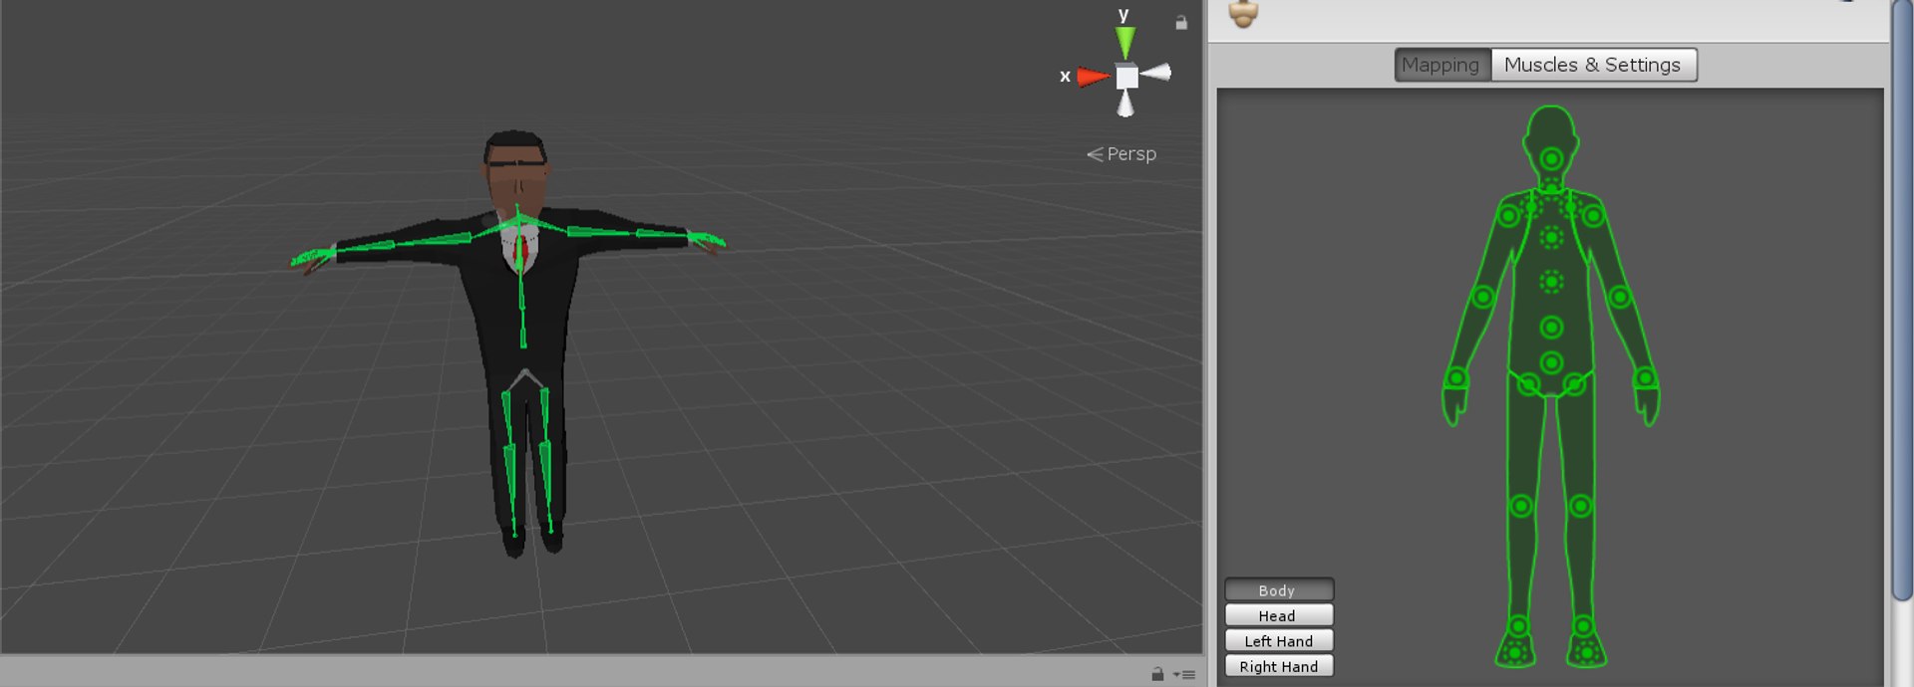Select the figure's Left Shoulder dotted bone circle
The image size is (1914, 687).
coord(1571,207)
